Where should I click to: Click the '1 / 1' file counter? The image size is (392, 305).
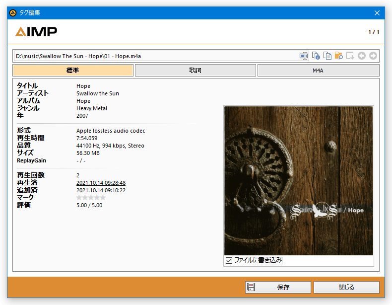click(x=374, y=32)
